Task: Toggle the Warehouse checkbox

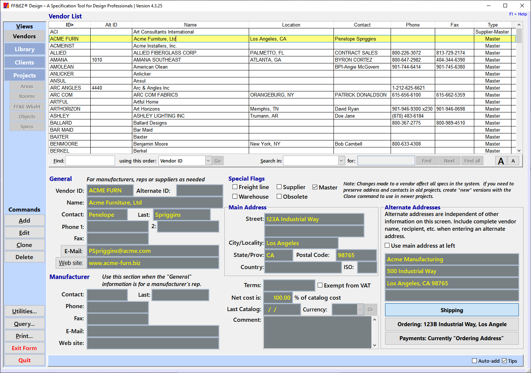Action: click(235, 196)
